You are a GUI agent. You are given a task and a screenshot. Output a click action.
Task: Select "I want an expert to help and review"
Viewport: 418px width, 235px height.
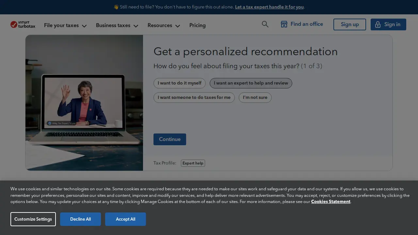pyautogui.click(x=251, y=83)
